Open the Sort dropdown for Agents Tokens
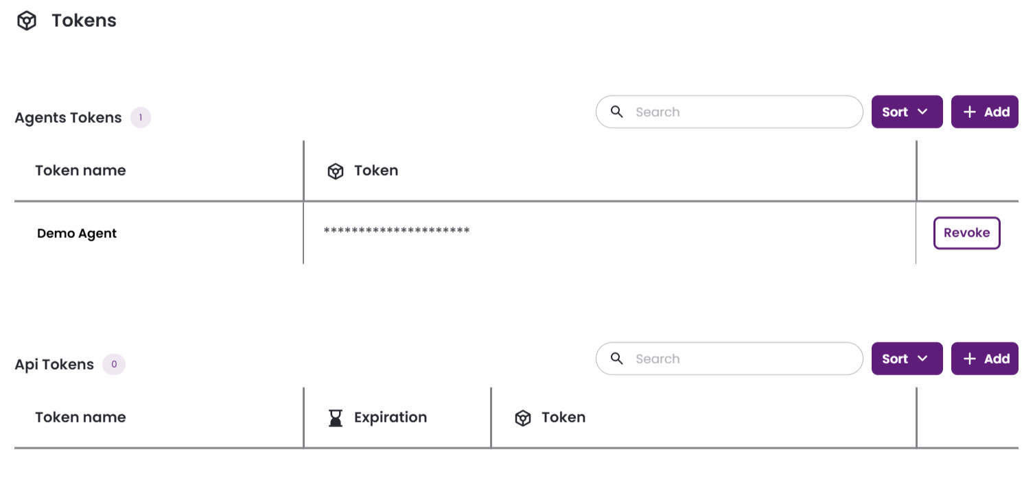The image size is (1035, 495). coord(907,112)
